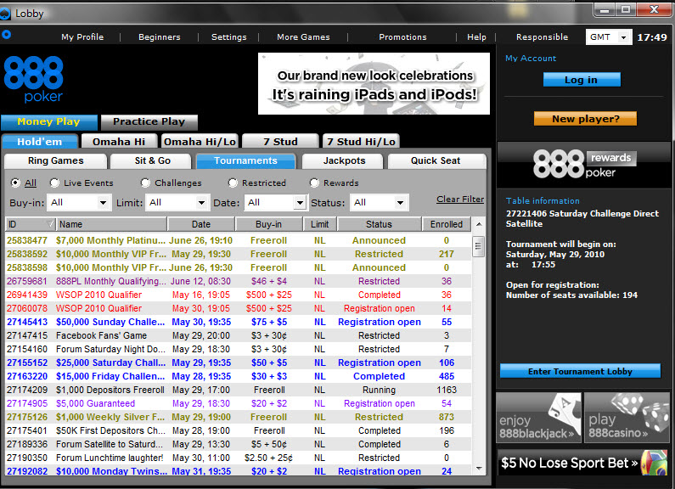The height and width of the screenshot is (489, 675).
Task: Switch to the Quick Seat tab
Action: 436,161
